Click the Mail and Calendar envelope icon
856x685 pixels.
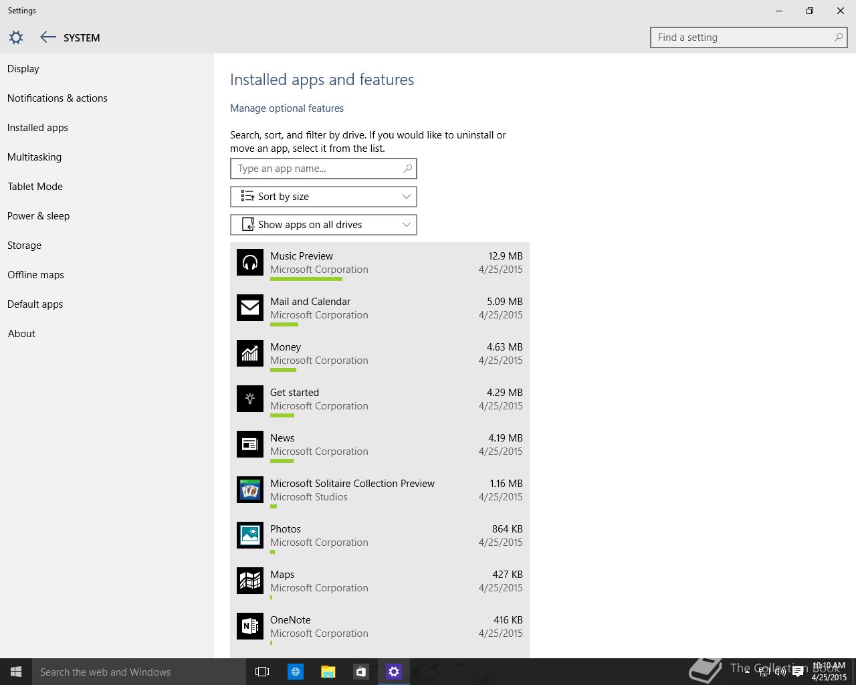[250, 308]
